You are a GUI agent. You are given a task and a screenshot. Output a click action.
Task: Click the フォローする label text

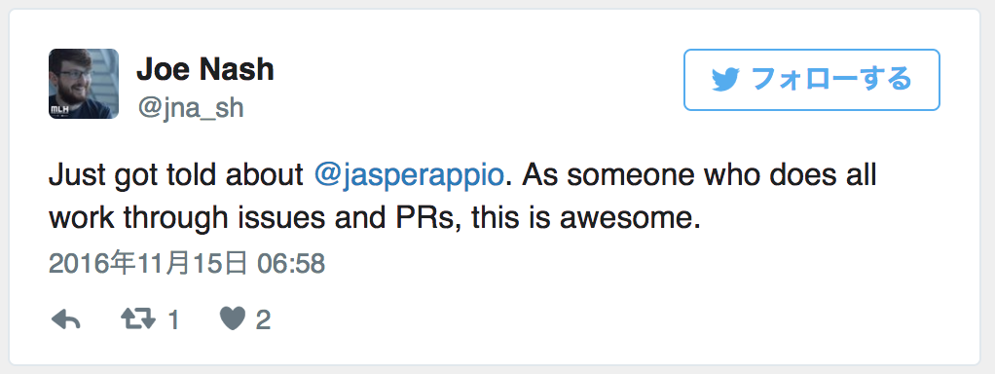831,80
